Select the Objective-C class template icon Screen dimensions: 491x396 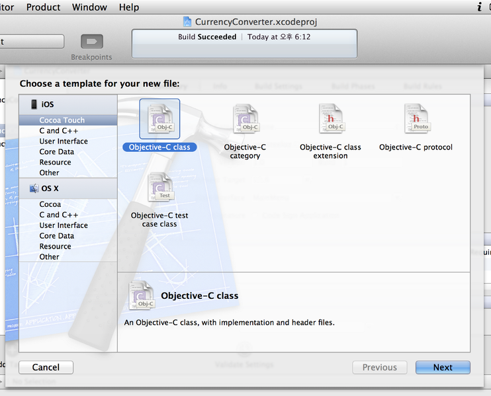pos(159,120)
